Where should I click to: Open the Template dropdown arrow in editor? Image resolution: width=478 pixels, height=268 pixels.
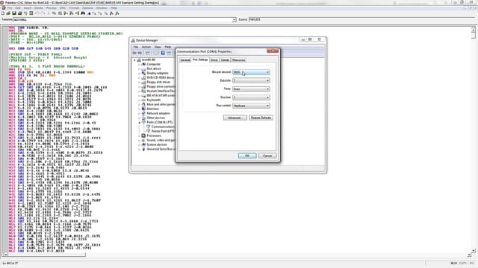[x=234, y=20]
